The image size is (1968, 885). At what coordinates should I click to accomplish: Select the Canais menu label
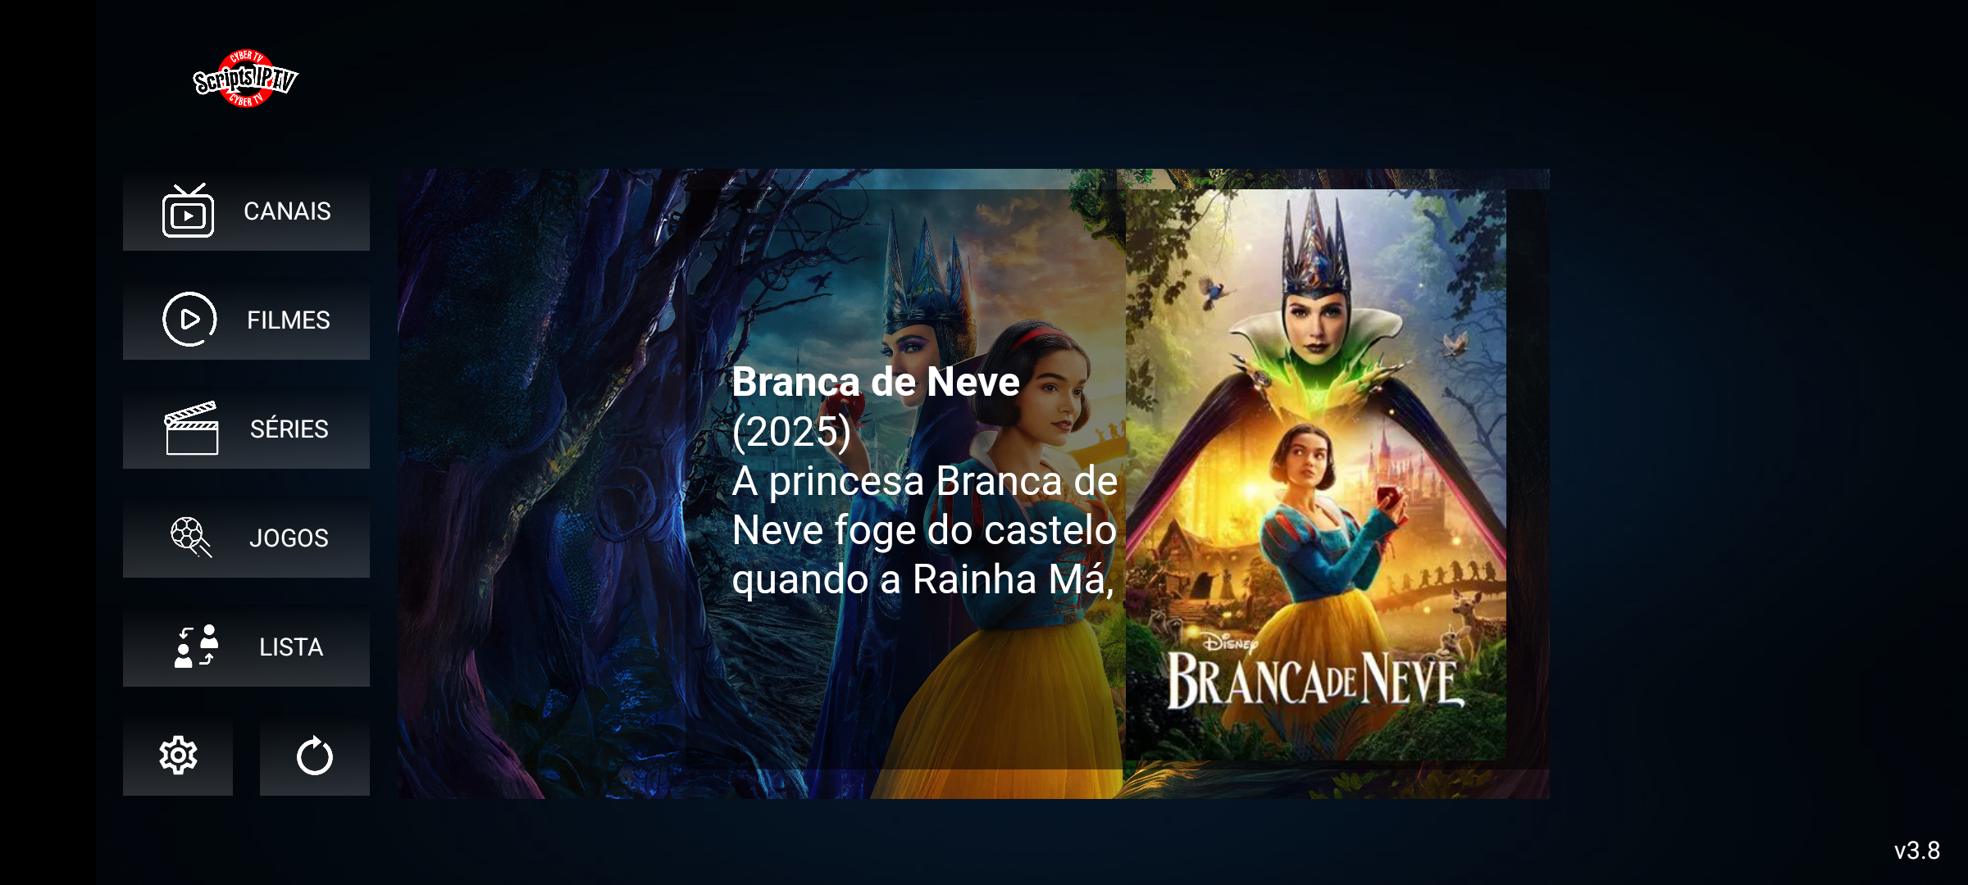(287, 211)
